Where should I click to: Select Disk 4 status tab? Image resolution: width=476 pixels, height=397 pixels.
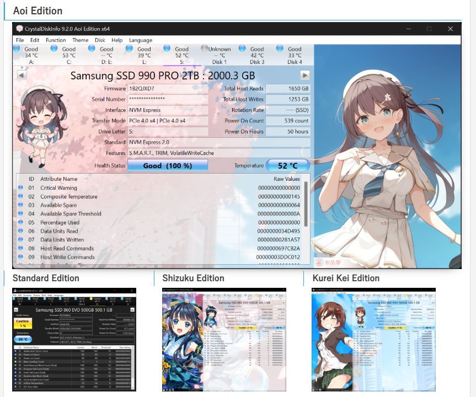click(x=295, y=55)
